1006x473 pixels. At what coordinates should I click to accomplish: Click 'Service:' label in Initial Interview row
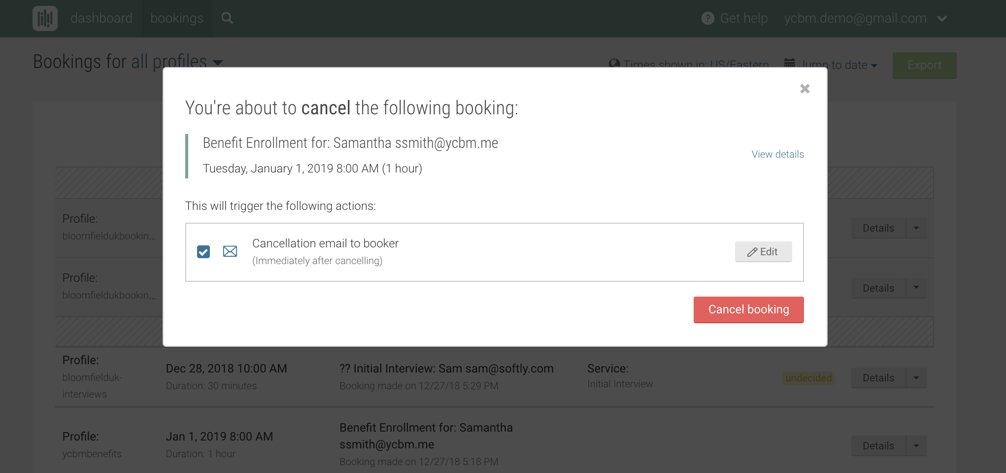point(607,369)
